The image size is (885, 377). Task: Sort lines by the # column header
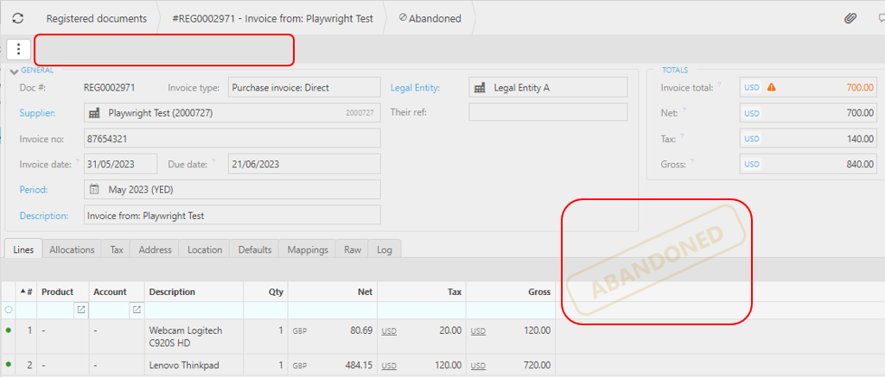tap(26, 292)
